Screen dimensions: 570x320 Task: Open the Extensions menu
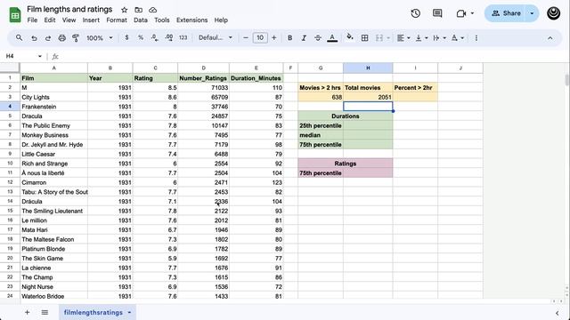click(x=192, y=20)
